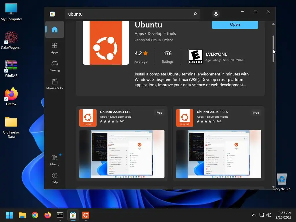Screen dimensions: 296x222
Task: Minimize the Microsoft Store window
Action: point(242,12)
